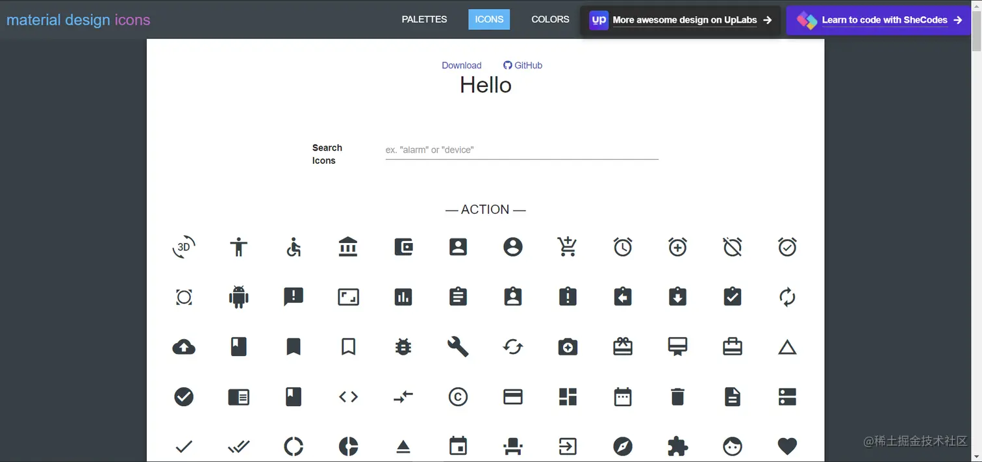
Task: Click the filled check circle icon
Action: pyautogui.click(x=184, y=396)
